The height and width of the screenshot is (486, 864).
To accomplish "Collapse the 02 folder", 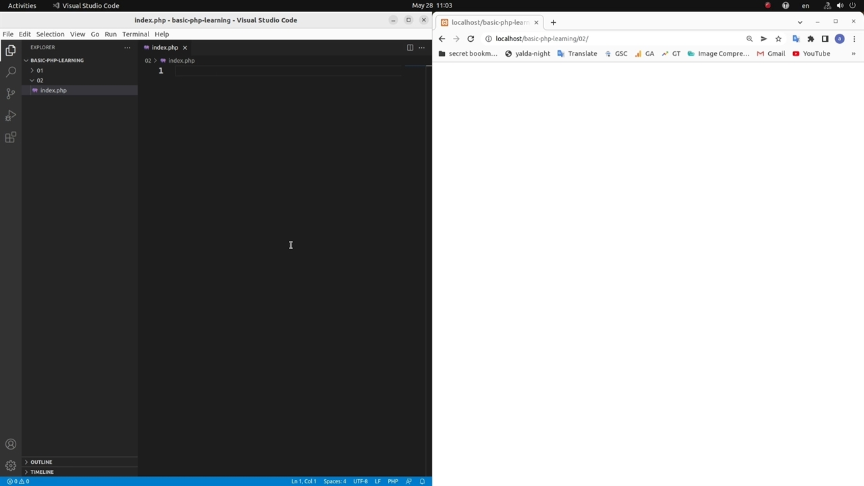I will [40, 80].
